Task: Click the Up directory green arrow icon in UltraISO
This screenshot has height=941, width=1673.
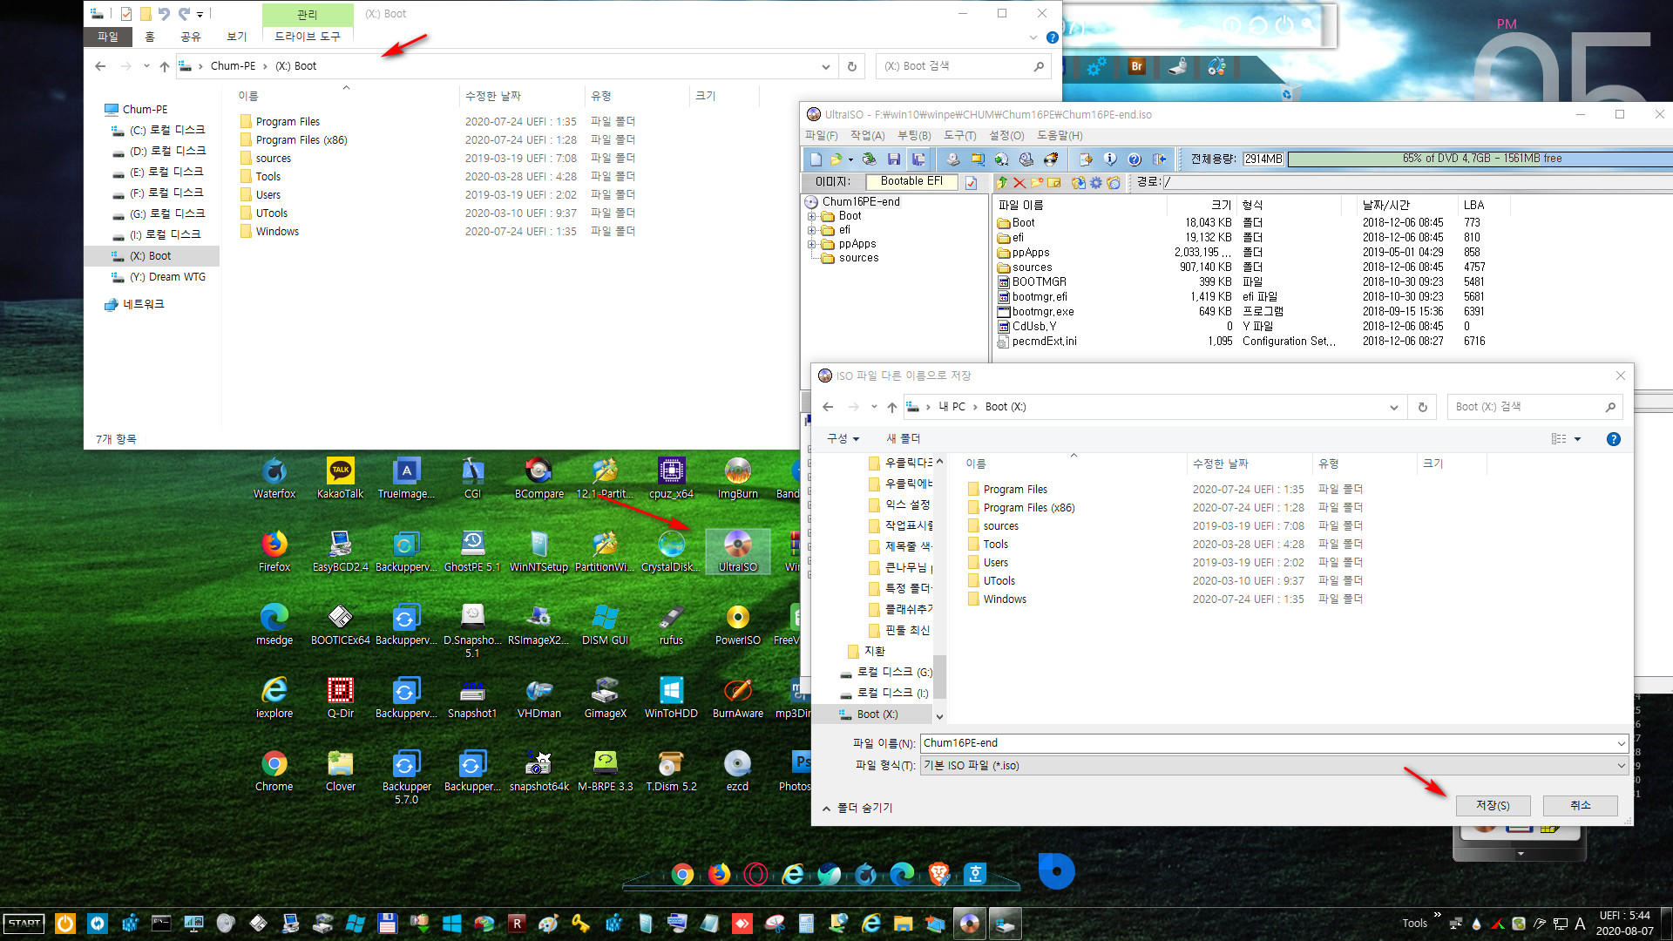Action: (x=1002, y=182)
